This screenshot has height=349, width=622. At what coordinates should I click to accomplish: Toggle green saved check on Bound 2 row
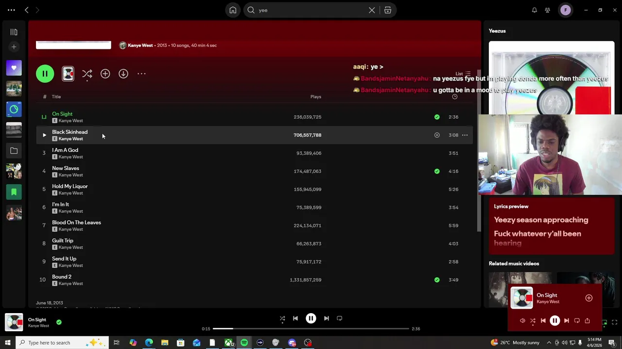tap(437, 280)
